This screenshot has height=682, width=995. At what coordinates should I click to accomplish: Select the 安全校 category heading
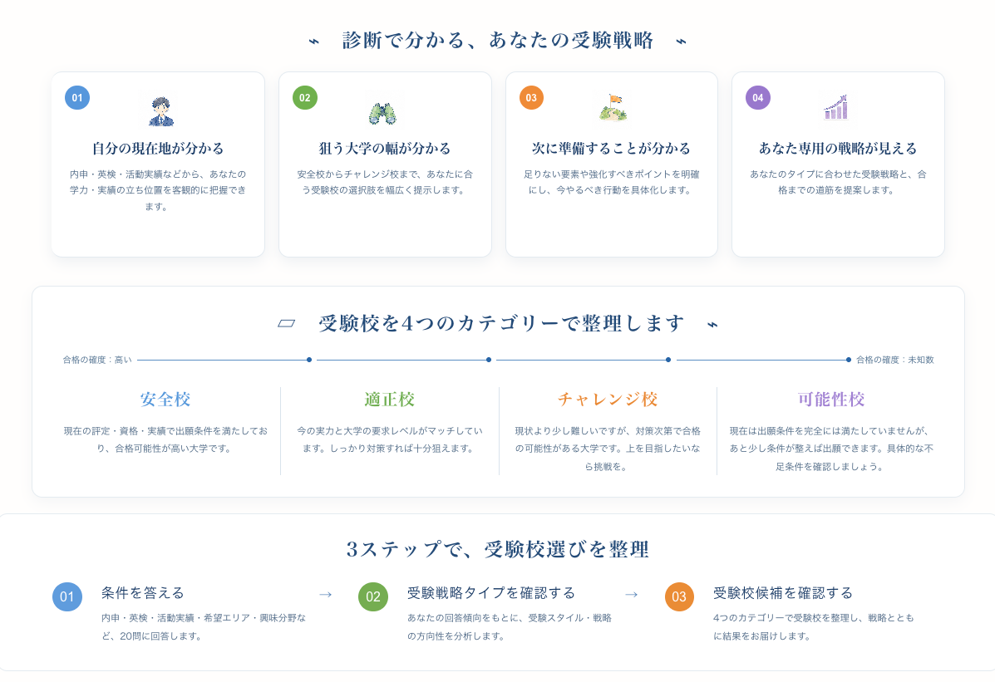(x=165, y=399)
